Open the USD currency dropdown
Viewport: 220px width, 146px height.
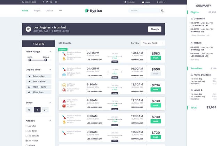coord(161,2)
